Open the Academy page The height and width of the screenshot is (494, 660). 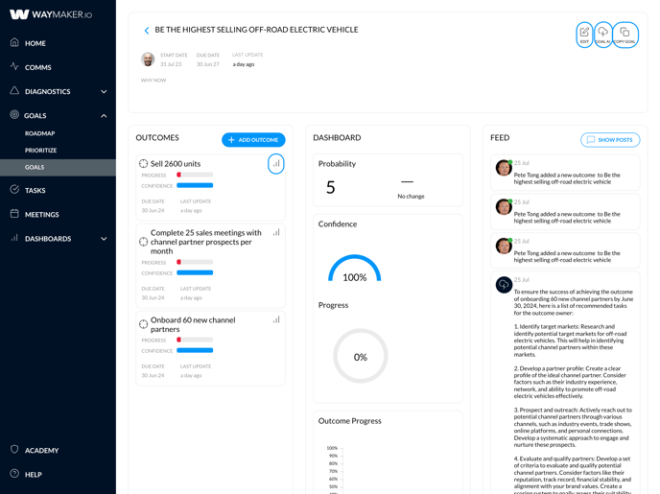(x=41, y=450)
